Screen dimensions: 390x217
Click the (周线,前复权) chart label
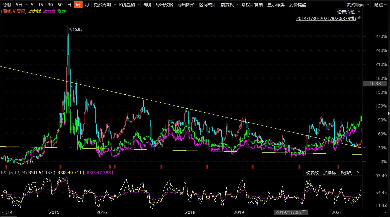[14, 11]
